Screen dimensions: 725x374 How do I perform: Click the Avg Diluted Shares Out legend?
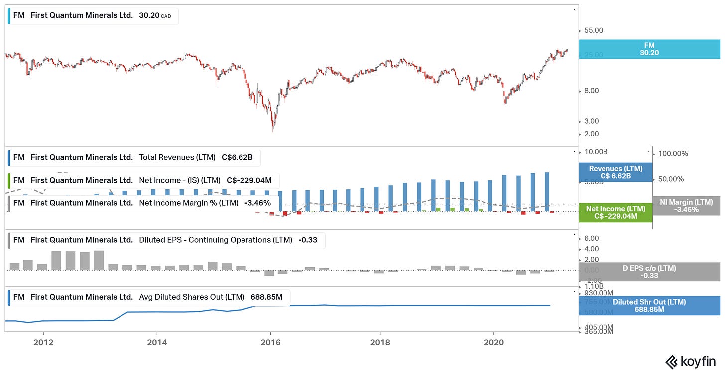click(148, 297)
